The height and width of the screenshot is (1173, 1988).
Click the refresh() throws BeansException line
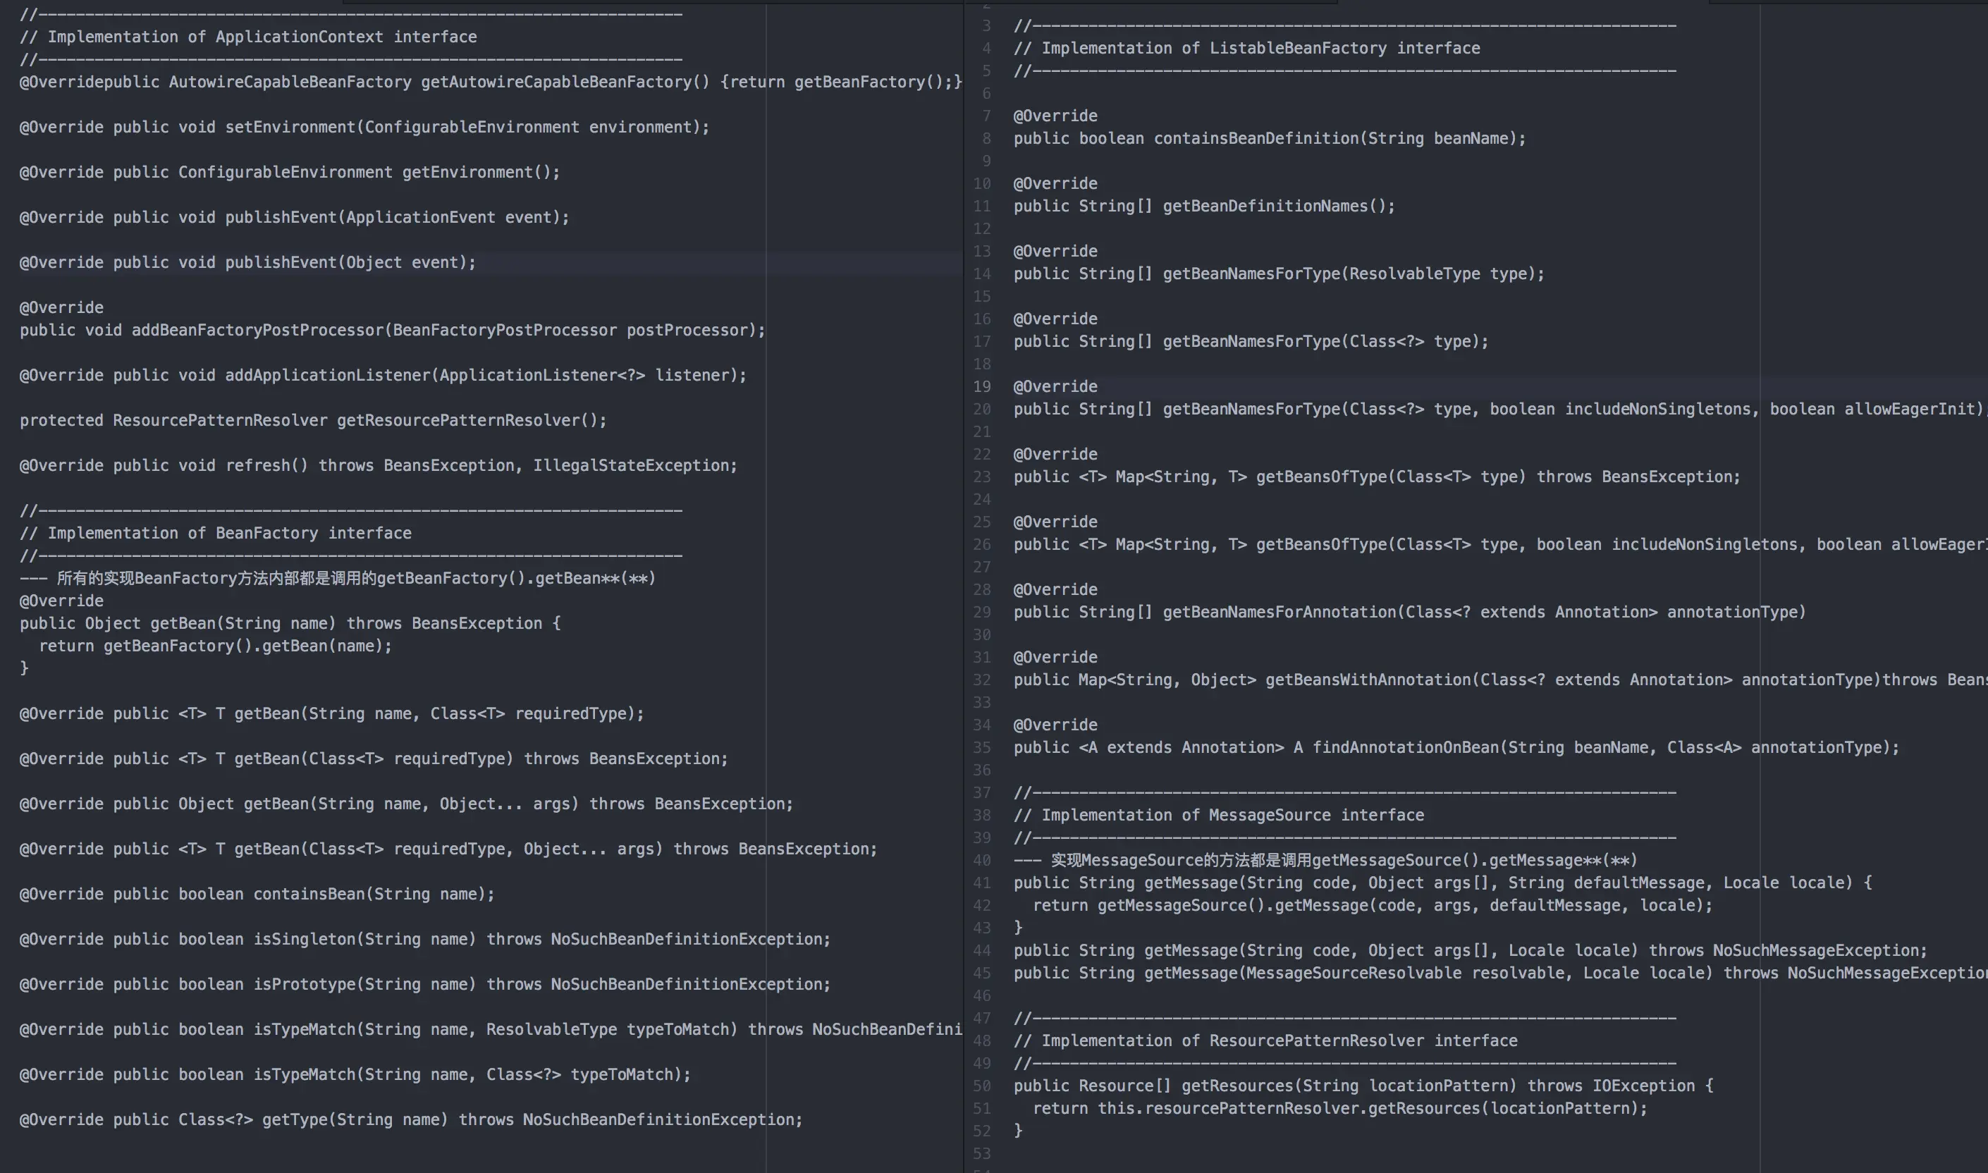point(379,465)
